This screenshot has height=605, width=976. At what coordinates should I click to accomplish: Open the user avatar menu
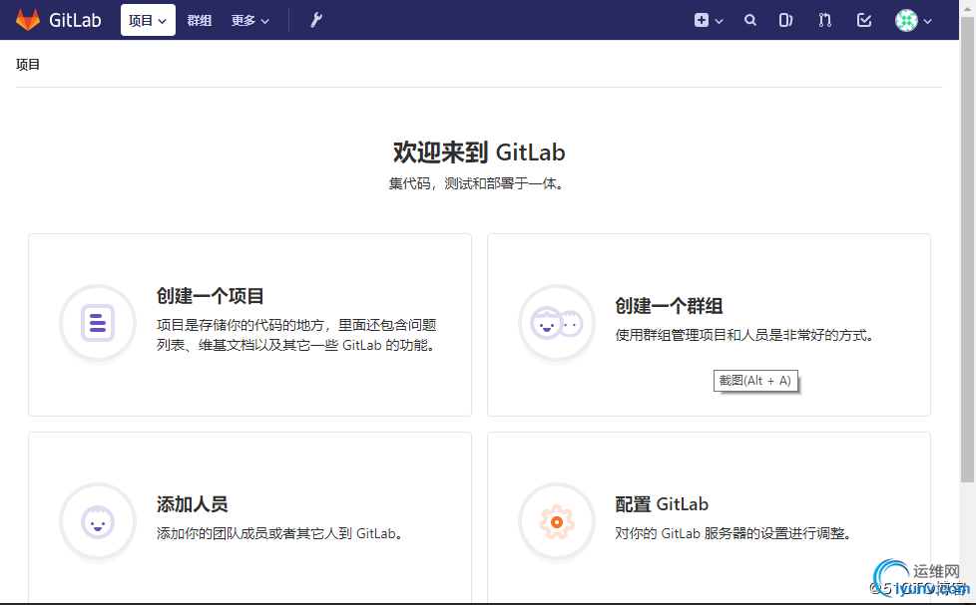pyautogui.click(x=913, y=21)
